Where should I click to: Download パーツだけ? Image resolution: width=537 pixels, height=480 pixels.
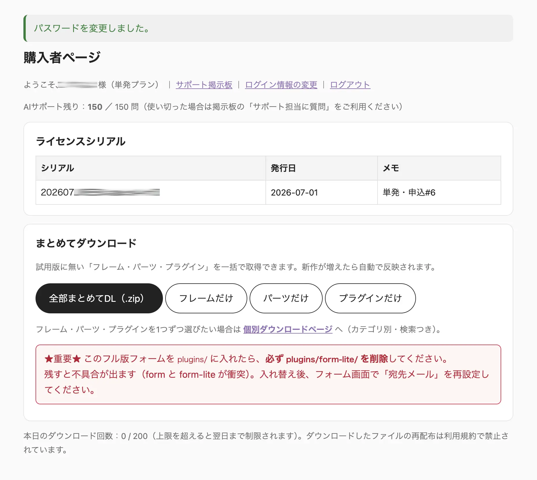pos(286,298)
